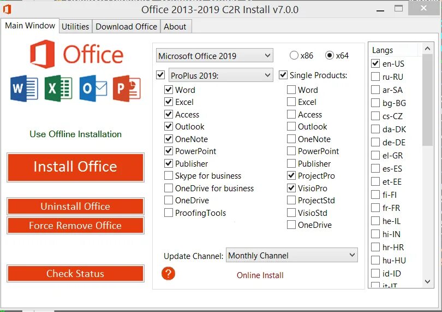Enable the Skype for business checkbox
This screenshot has height=312, width=442.
point(169,175)
